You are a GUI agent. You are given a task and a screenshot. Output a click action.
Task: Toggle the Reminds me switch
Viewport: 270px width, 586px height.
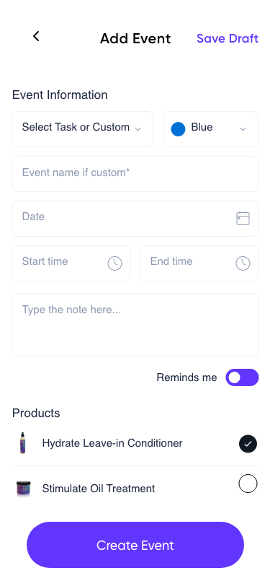(x=242, y=377)
